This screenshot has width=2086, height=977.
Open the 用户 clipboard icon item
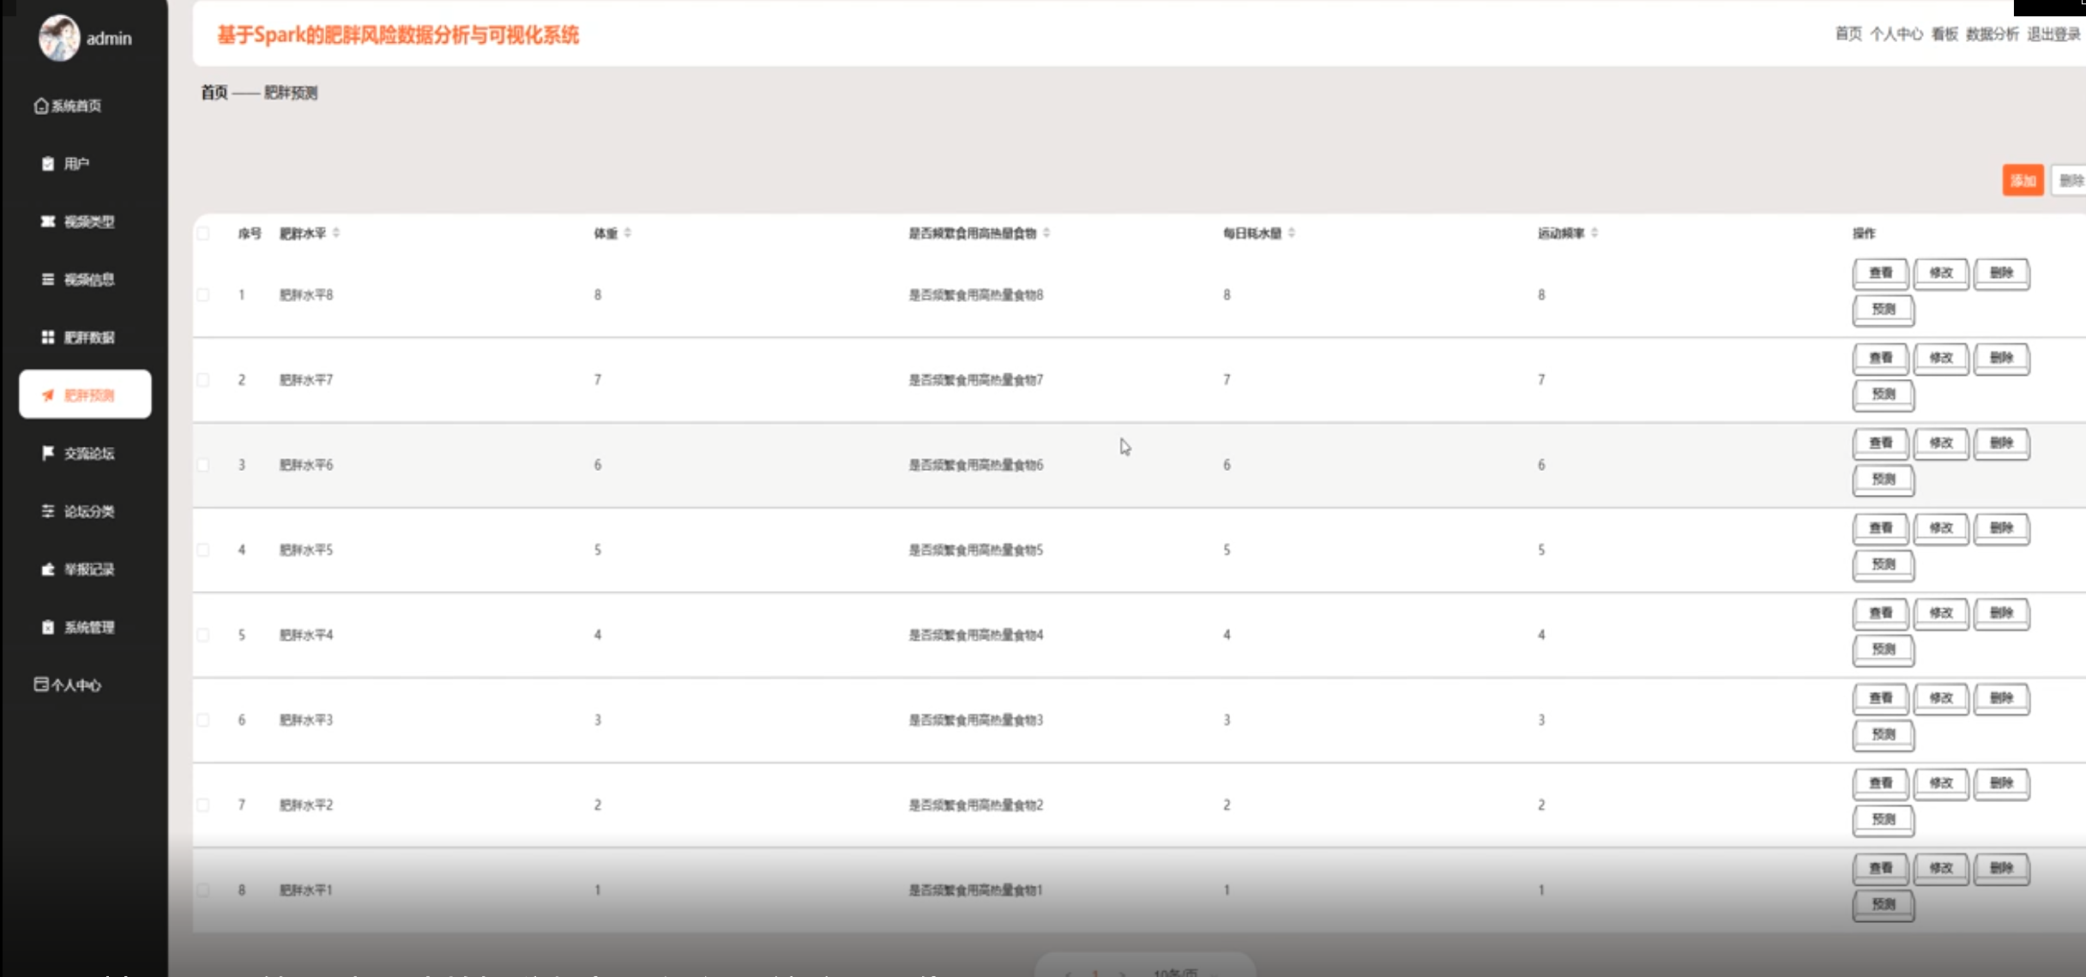click(x=48, y=164)
